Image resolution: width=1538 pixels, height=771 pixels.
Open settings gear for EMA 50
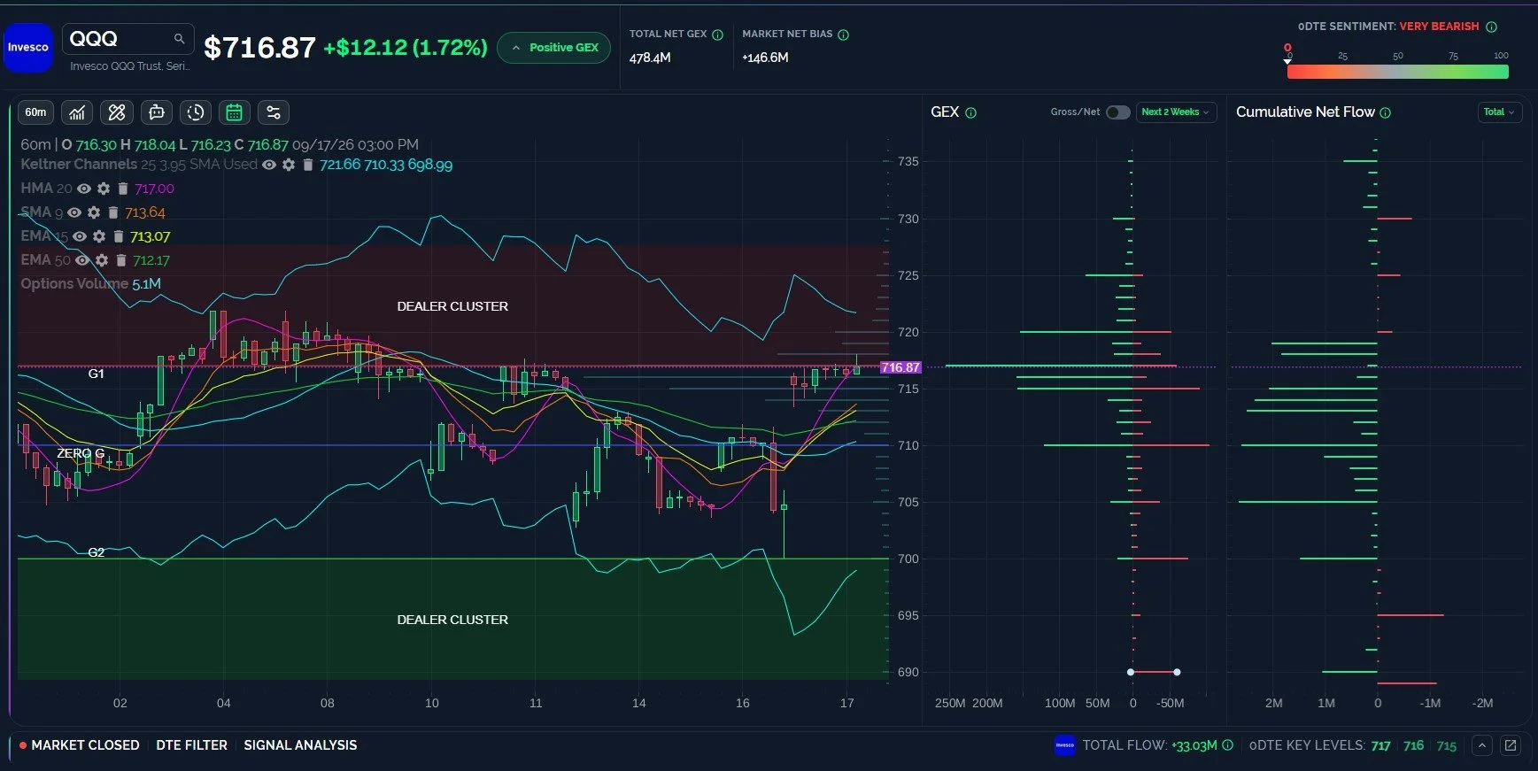[102, 260]
